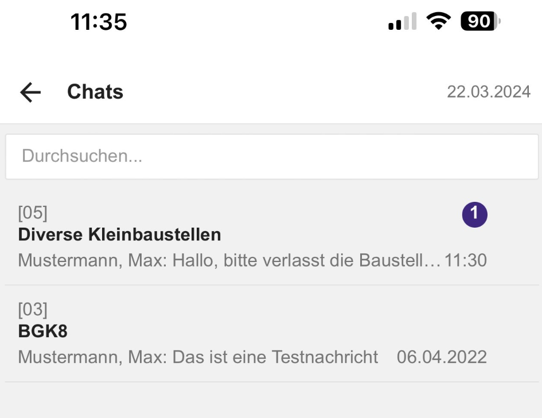This screenshot has height=418, width=542.
Task: Tap the [05] project number label
Action: tap(33, 213)
